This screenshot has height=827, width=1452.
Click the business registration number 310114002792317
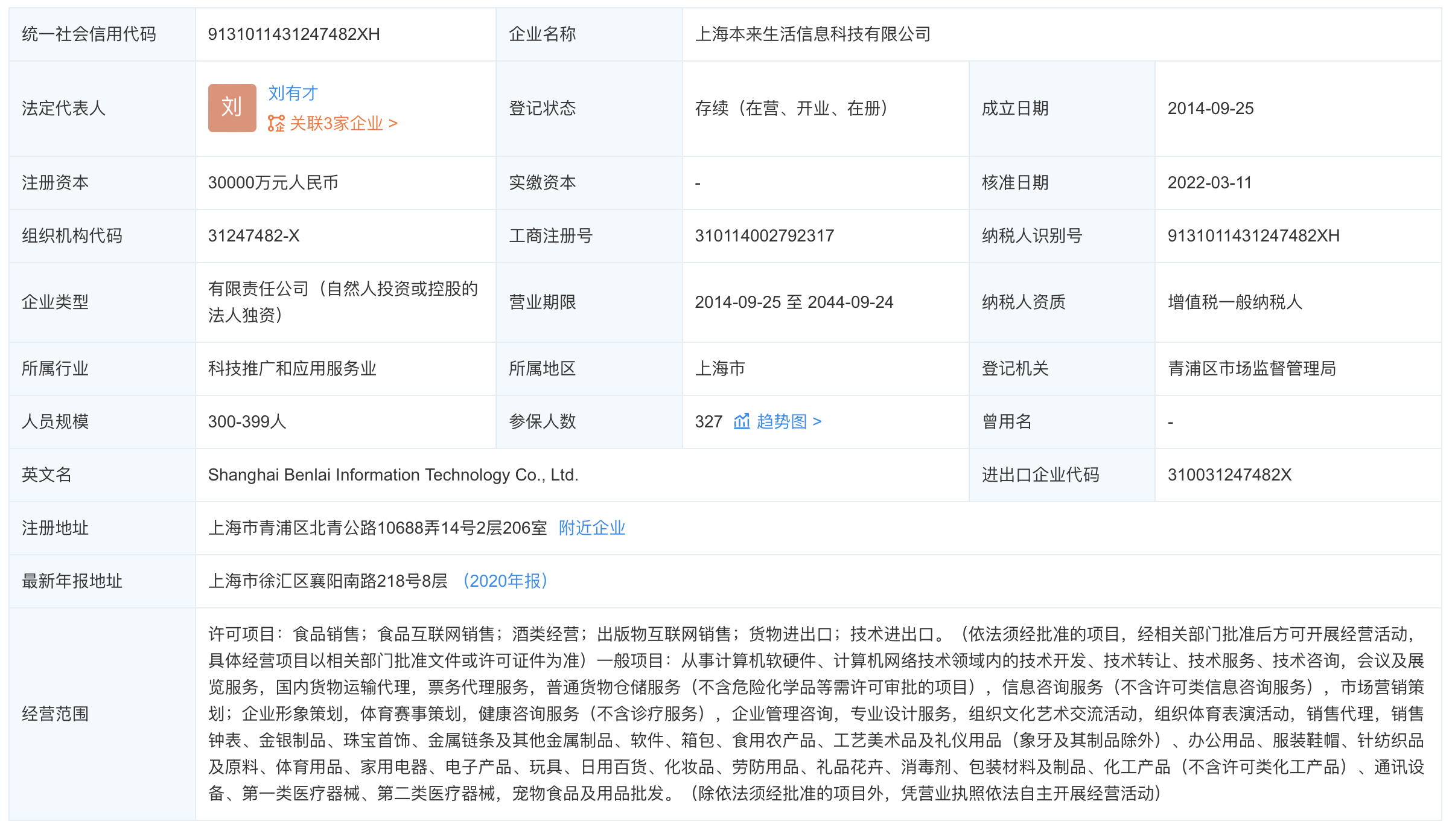click(764, 236)
